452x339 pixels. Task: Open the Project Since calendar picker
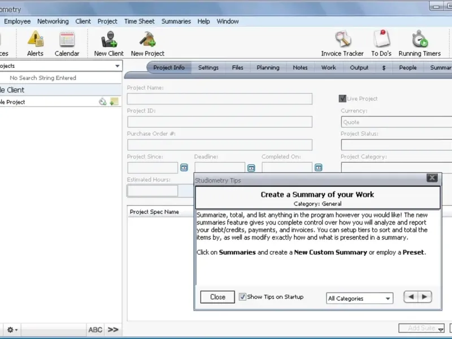click(x=184, y=167)
